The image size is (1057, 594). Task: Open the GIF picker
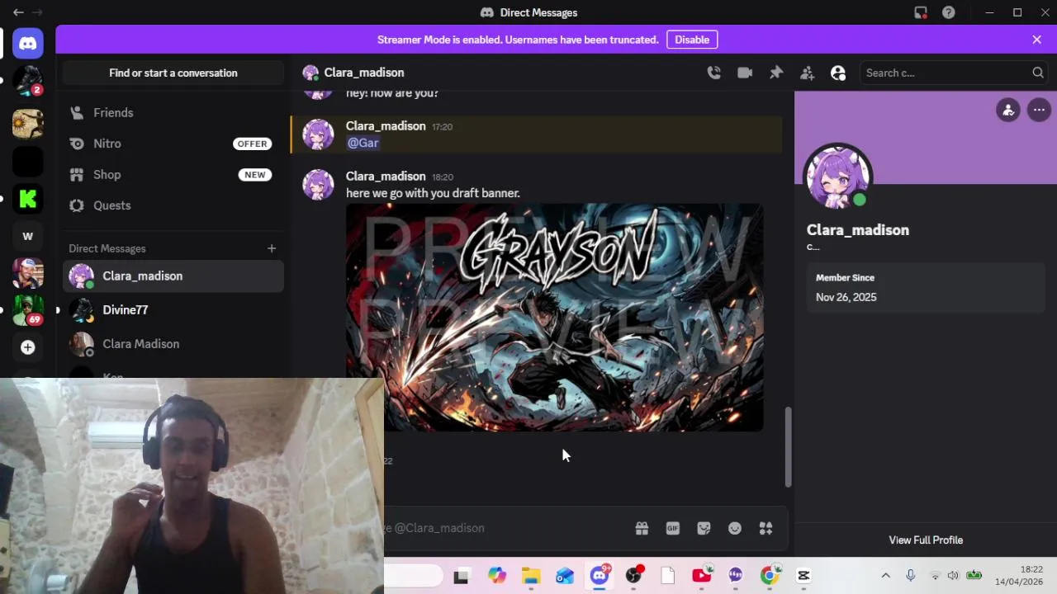pos(673,528)
